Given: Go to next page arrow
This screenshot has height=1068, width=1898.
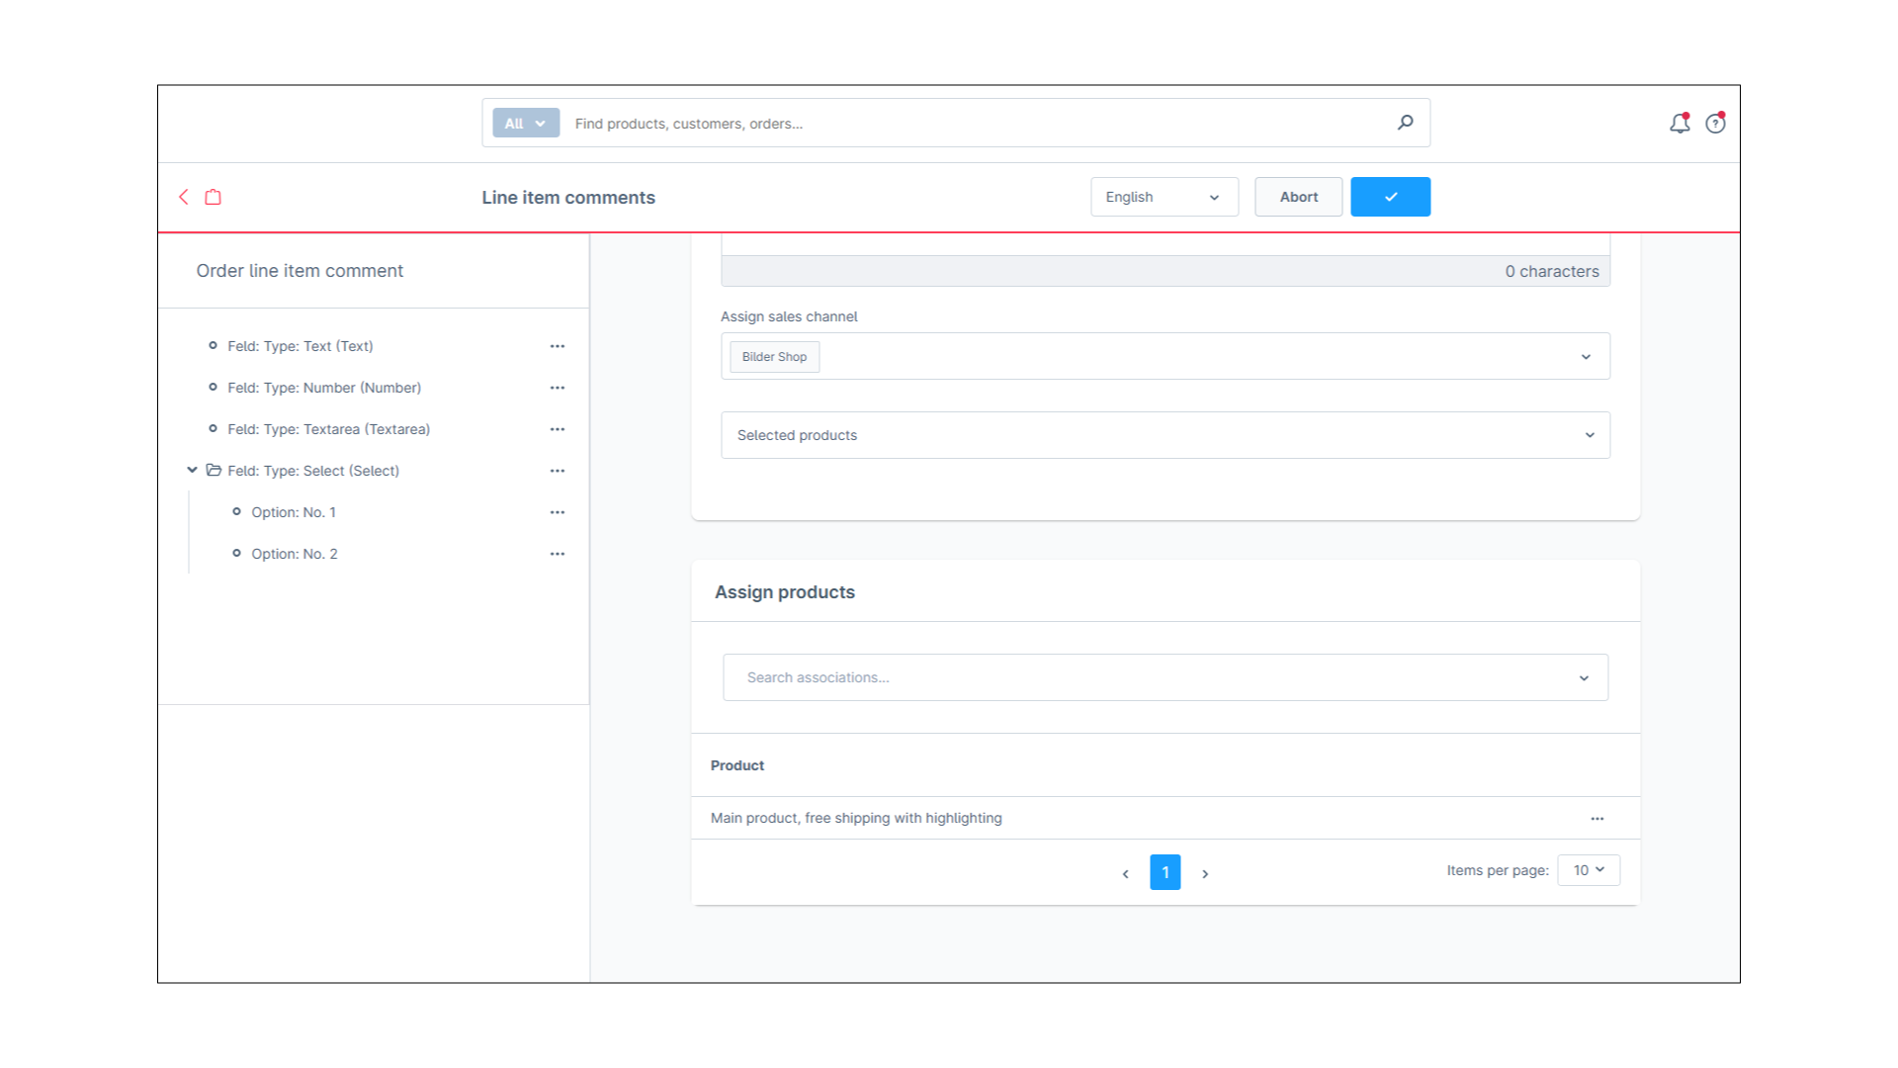Looking at the screenshot, I should pyautogui.click(x=1205, y=873).
